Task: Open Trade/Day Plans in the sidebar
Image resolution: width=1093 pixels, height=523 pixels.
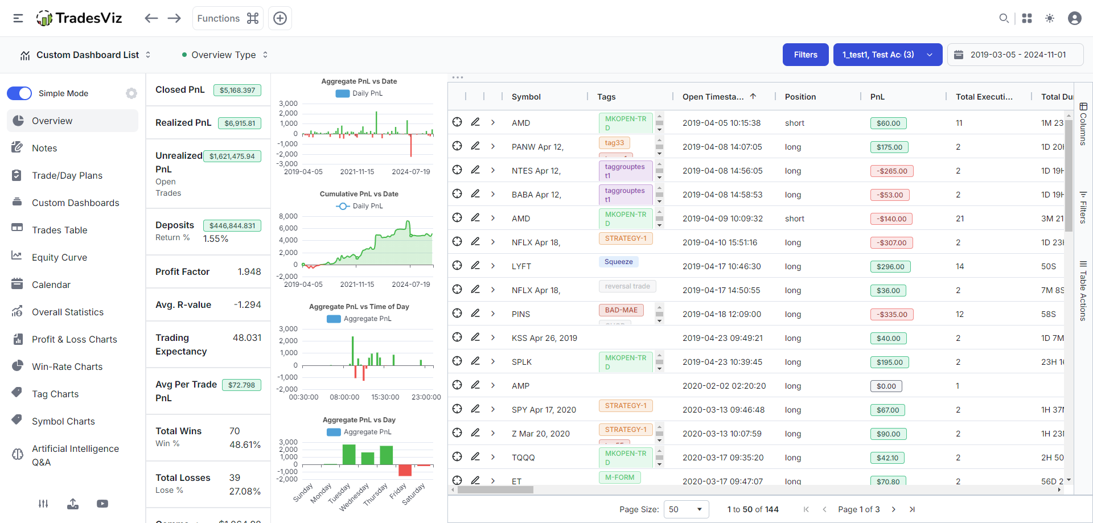Action: pos(72,175)
